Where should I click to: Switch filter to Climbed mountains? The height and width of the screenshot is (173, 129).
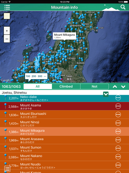(66, 86)
